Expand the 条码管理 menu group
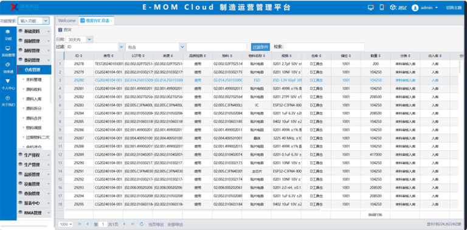Image resolution: width=467 pixels, height=230 pixels. pos(34,60)
